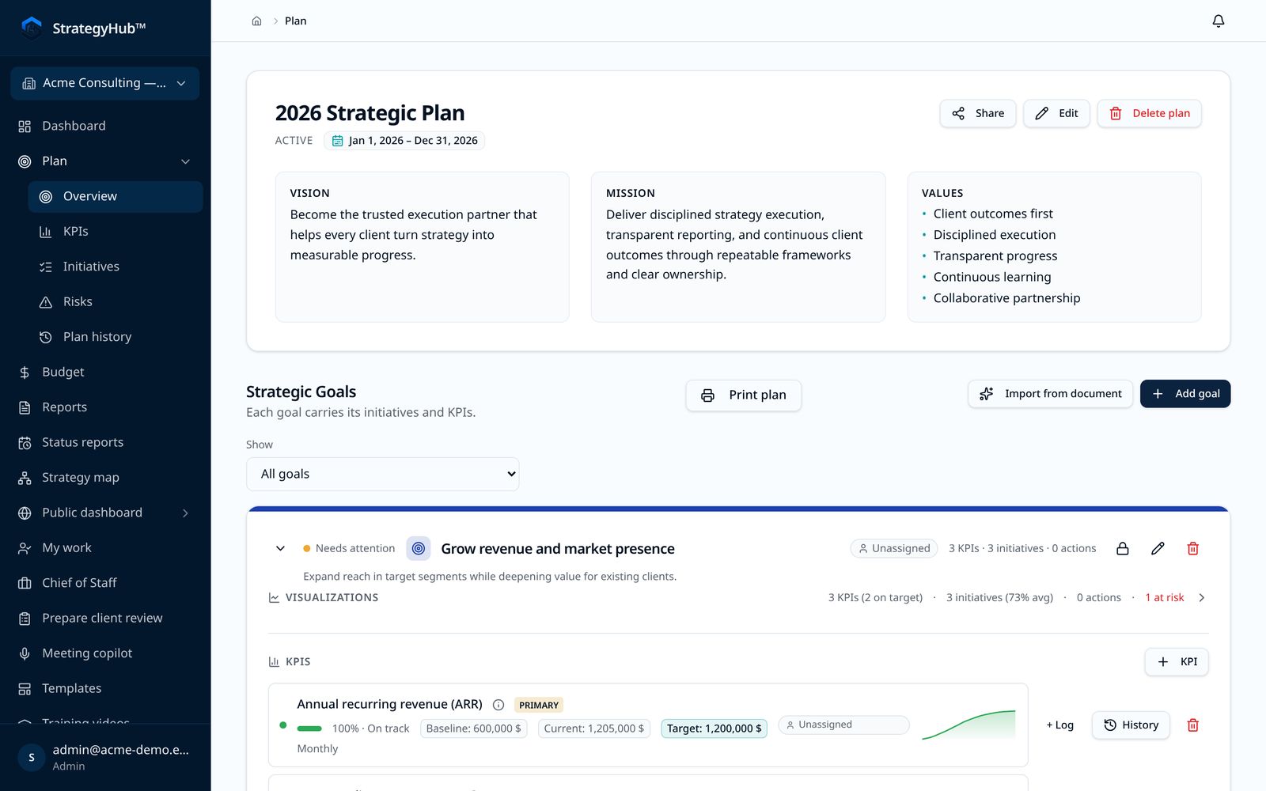The image size is (1266, 791).
Task: Click the StrategyHub logo icon
Action: point(32,28)
